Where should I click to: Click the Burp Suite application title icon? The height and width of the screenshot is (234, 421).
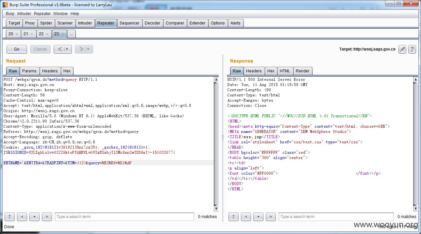coord(5,5)
